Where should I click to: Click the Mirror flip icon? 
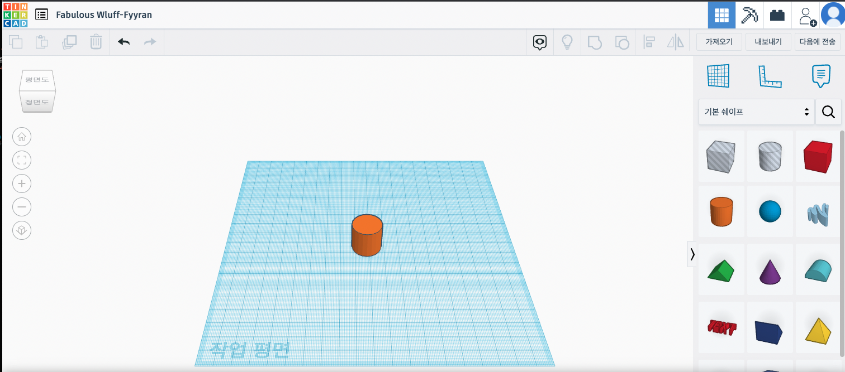pyautogui.click(x=676, y=42)
